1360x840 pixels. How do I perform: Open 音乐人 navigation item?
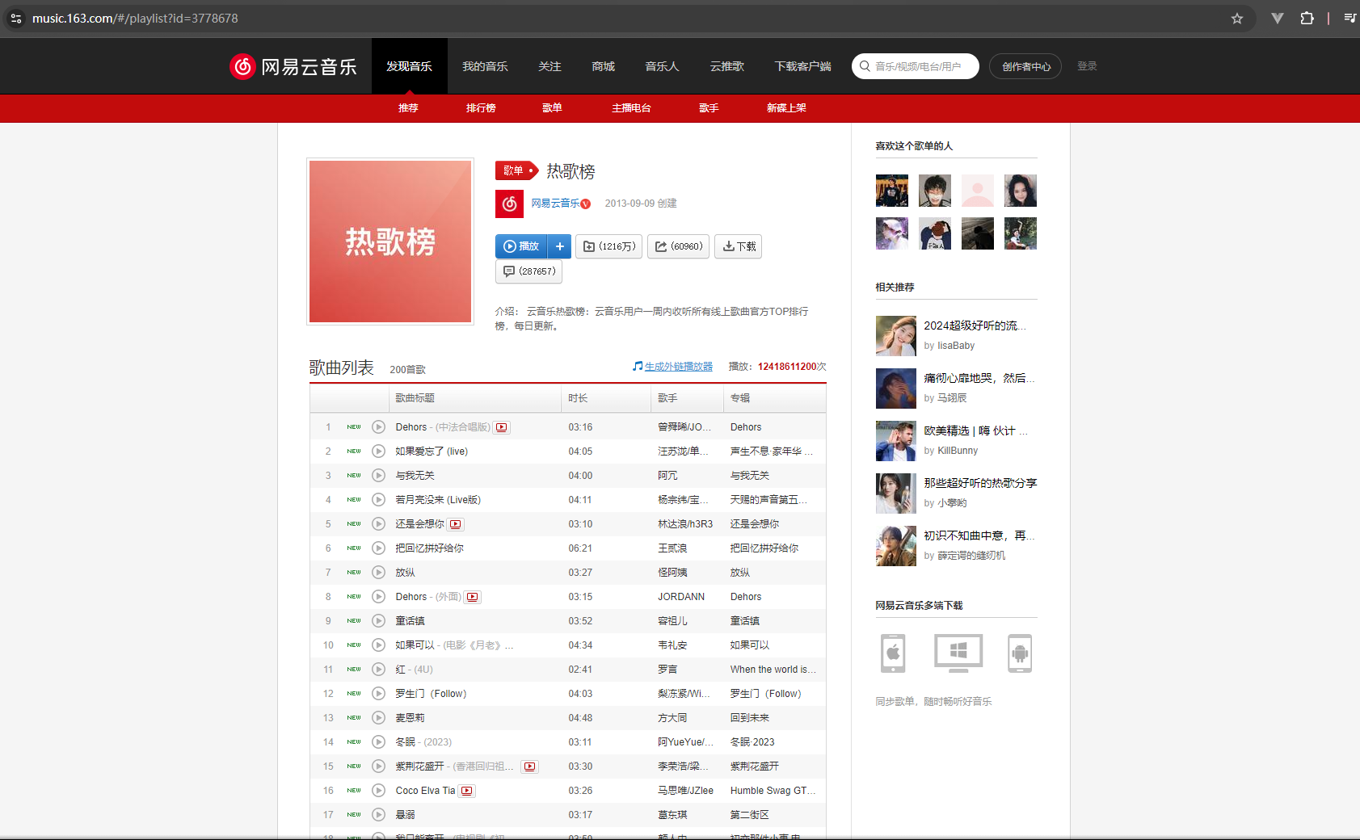(662, 66)
